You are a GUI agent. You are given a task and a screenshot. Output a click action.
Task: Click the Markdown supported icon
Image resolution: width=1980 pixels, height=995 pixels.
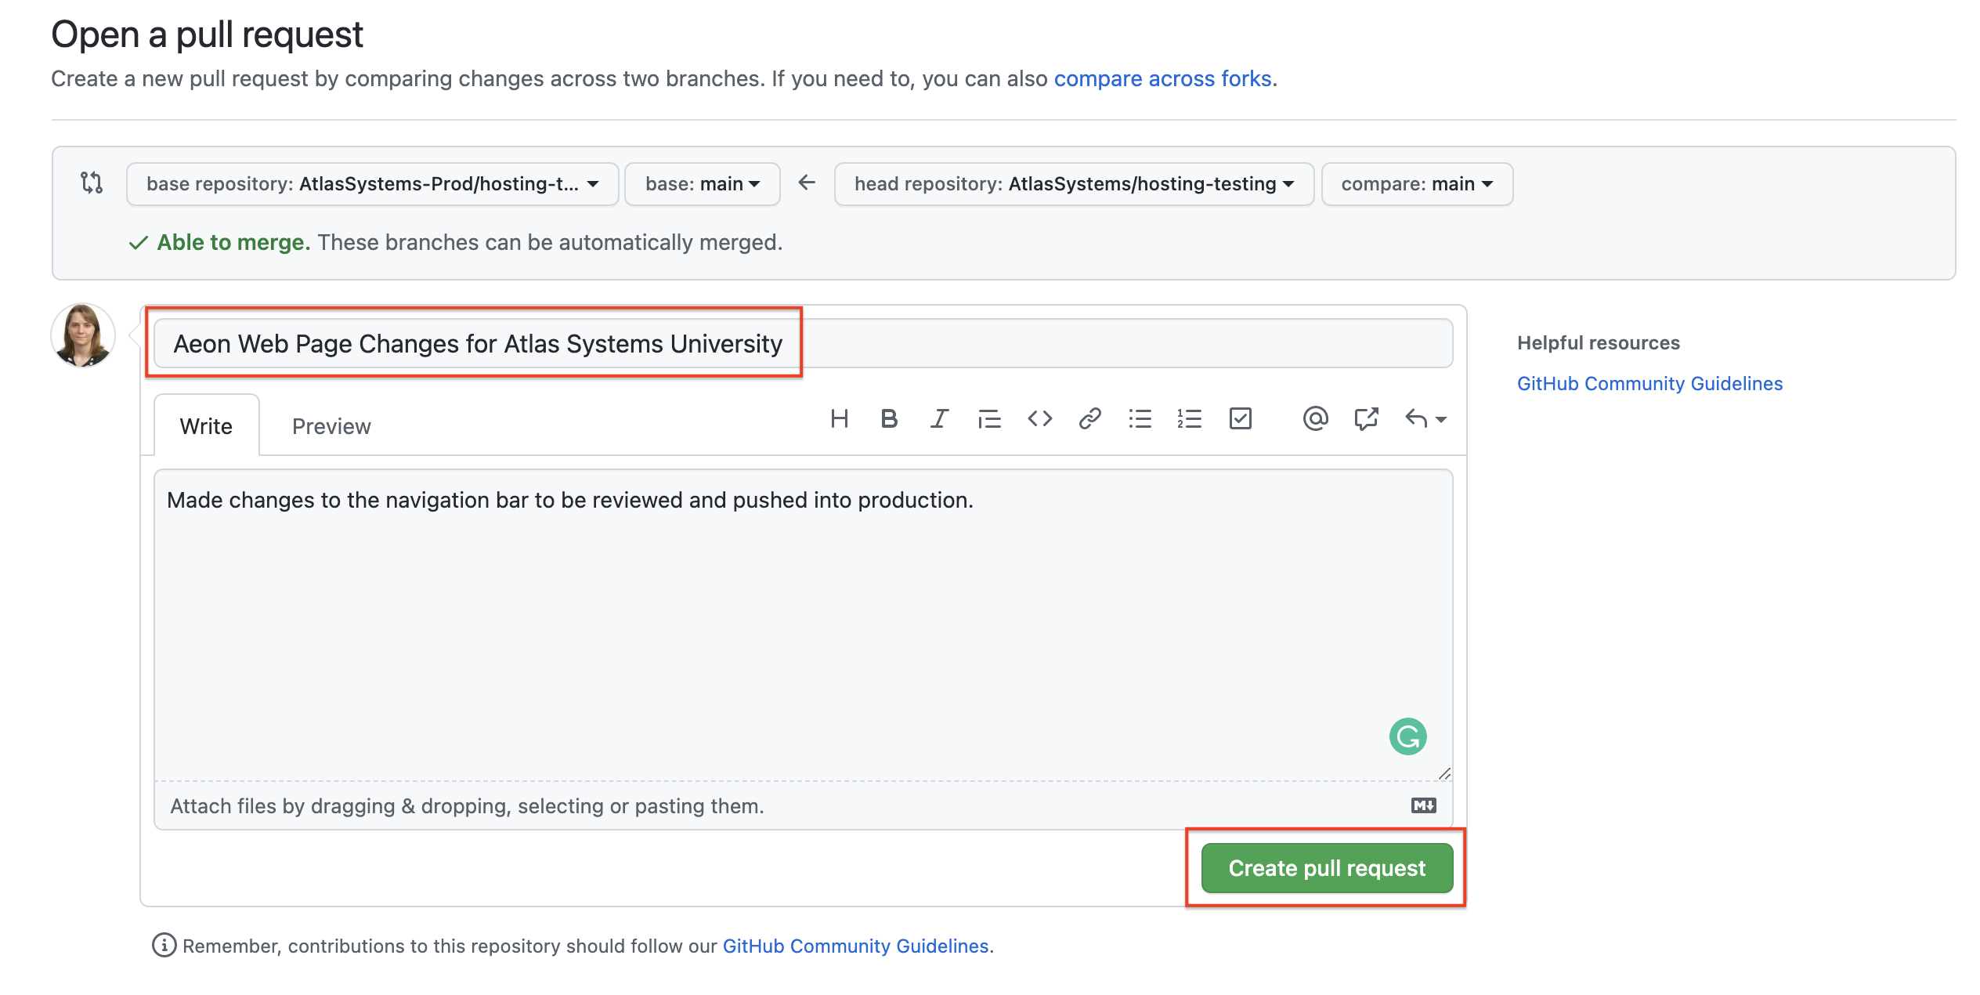pyautogui.click(x=1423, y=805)
